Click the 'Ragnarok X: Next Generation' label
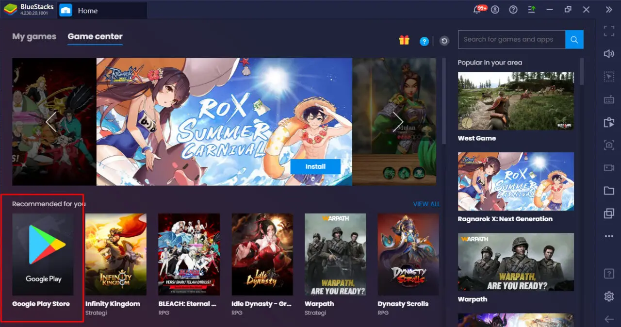Viewport: 621px width, 327px height. tap(505, 219)
